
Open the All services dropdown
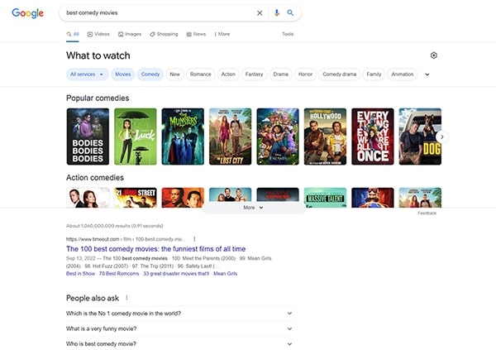click(88, 74)
